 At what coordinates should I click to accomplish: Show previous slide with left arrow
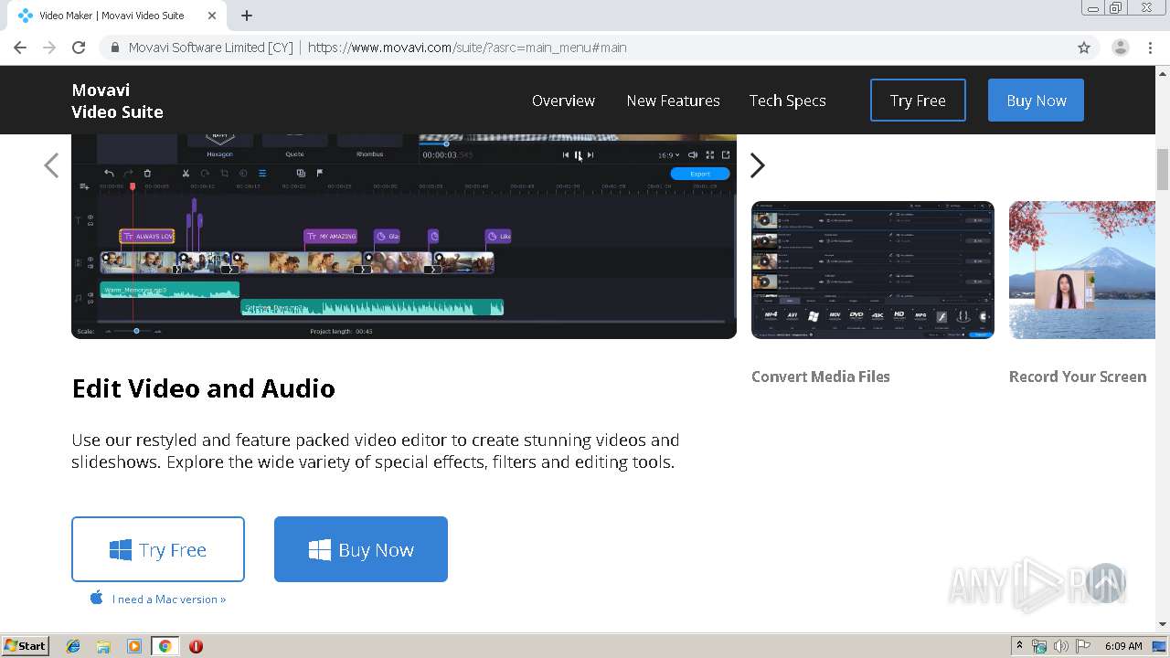coord(51,165)
